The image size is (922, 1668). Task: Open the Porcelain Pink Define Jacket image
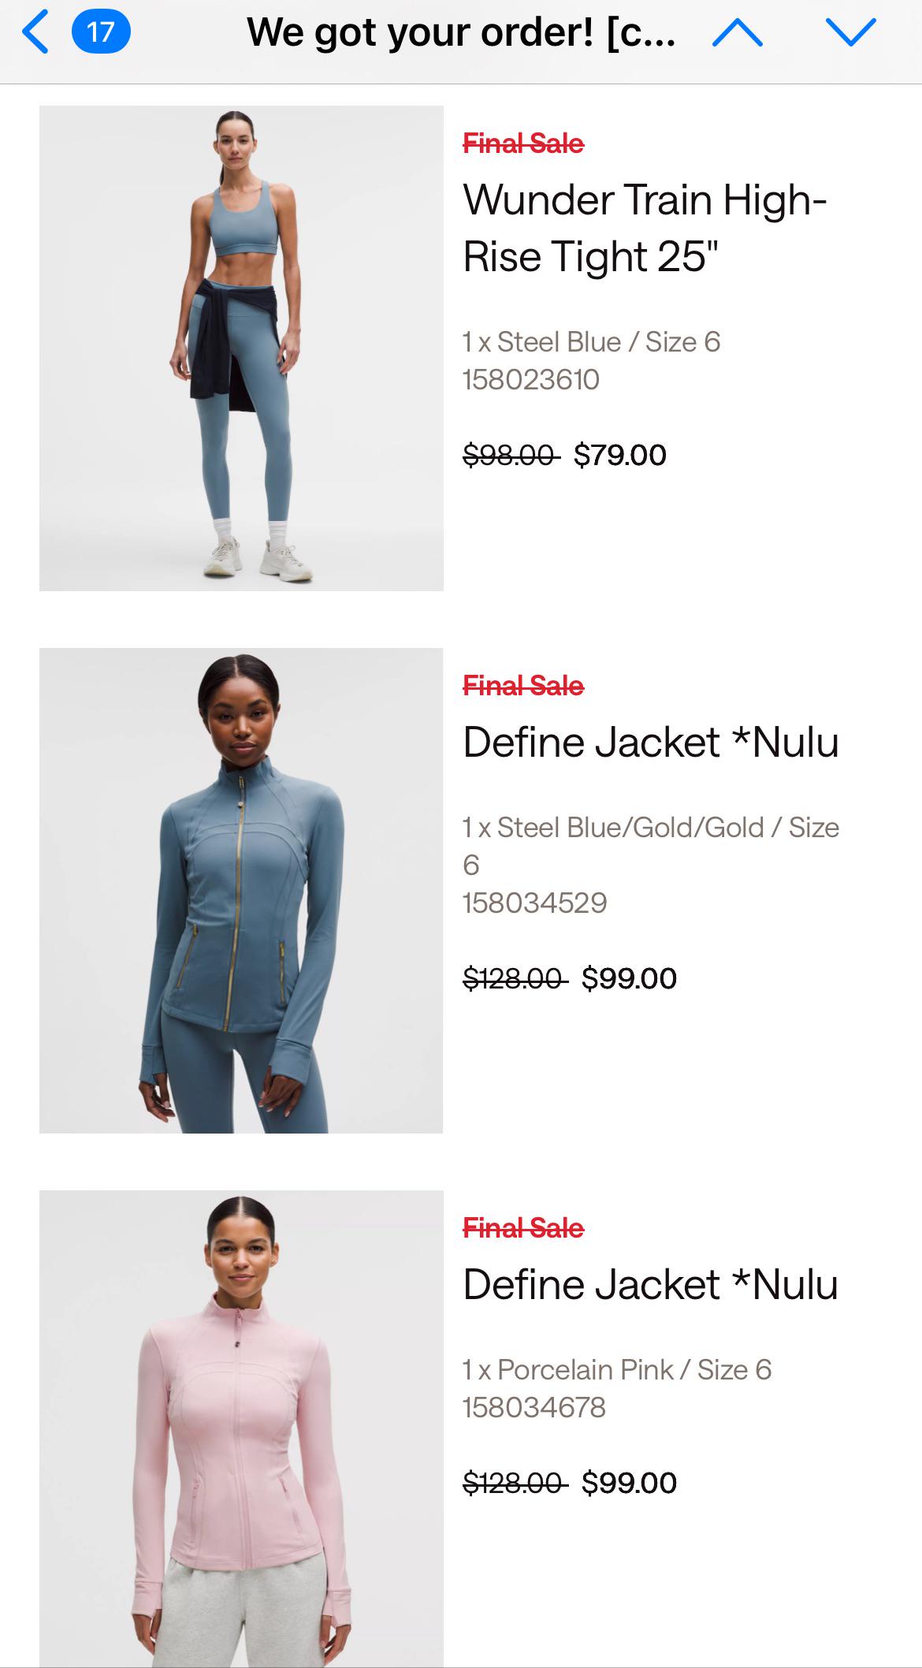(x=241, y=1428)
